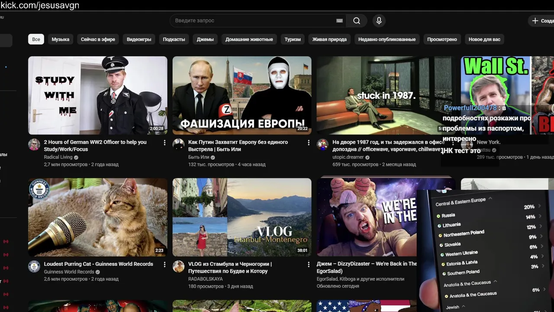Click the 20:22 duration badge
554x312 pixels.
303,129
